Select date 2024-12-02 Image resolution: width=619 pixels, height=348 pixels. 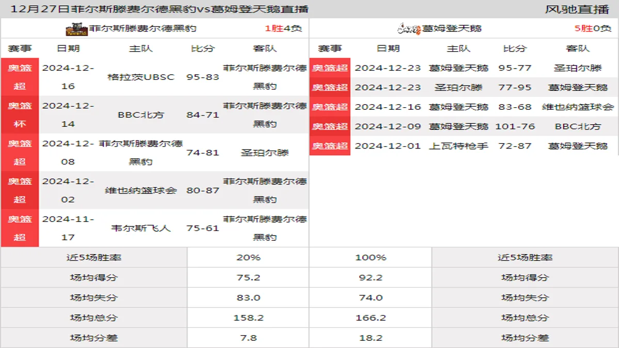tap(68, 190)
